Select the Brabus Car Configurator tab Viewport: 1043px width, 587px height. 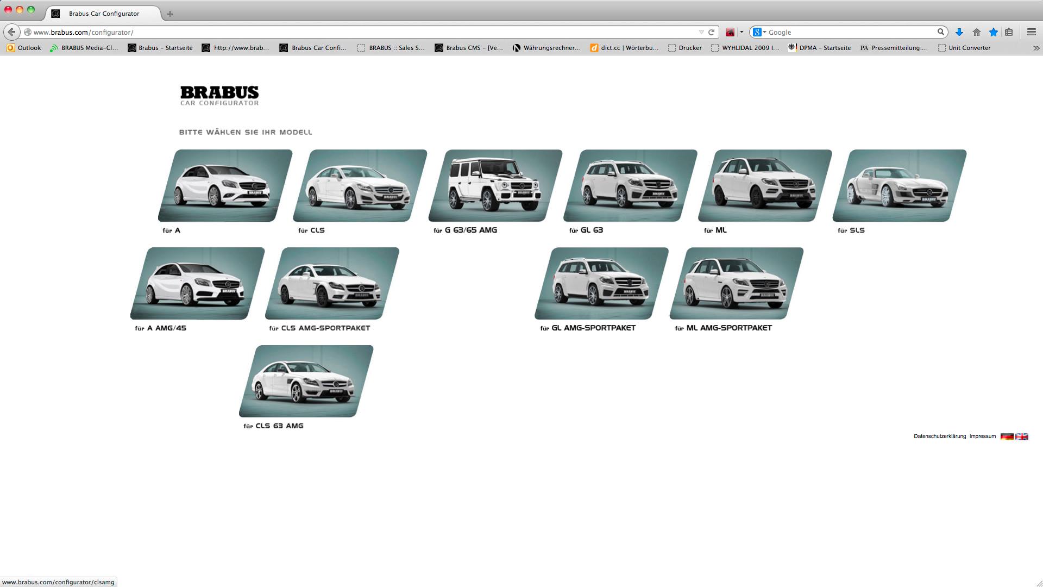103,14
